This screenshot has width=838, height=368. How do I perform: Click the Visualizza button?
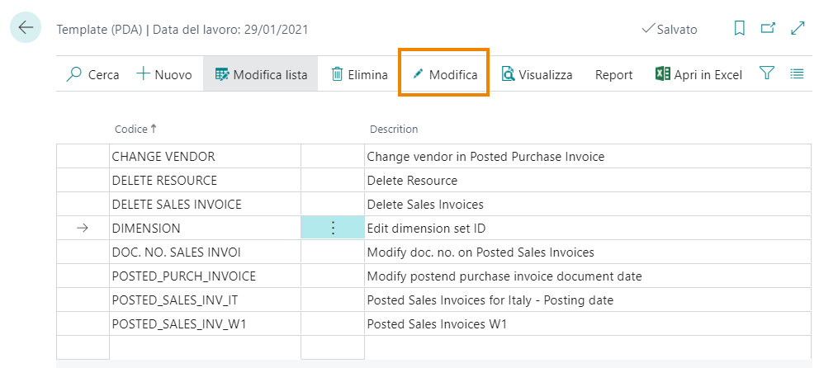[x=537, y=74]
